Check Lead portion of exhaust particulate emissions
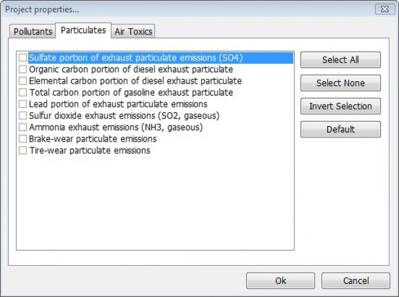The height and width of the screenshot is (297, 399). point(23,104)
